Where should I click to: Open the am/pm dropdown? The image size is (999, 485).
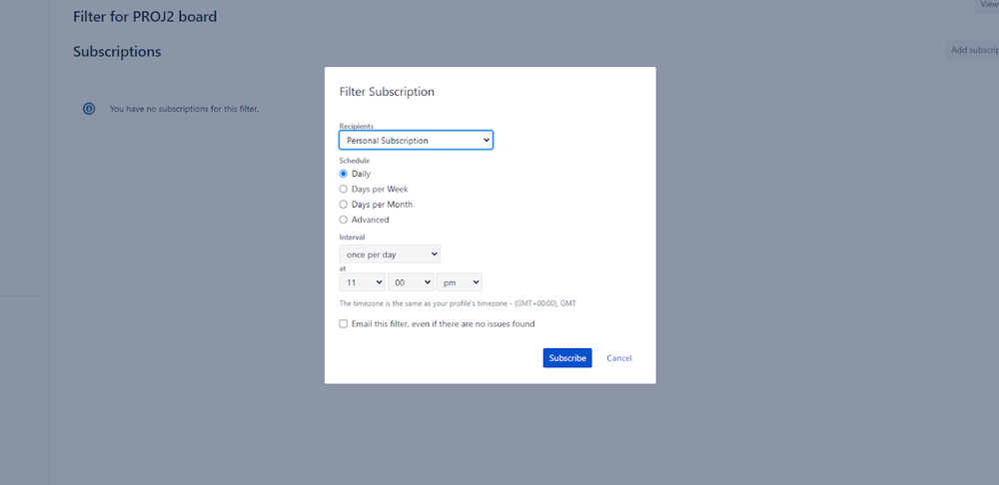(x=460, y=282)
